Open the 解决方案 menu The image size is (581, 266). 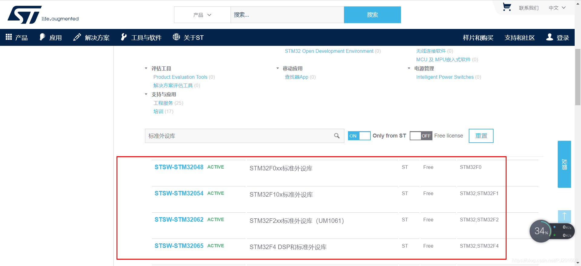97,38
